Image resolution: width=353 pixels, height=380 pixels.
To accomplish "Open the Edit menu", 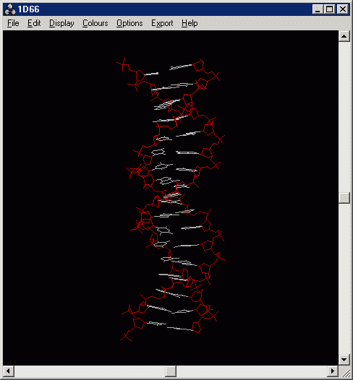I will 34,23.
